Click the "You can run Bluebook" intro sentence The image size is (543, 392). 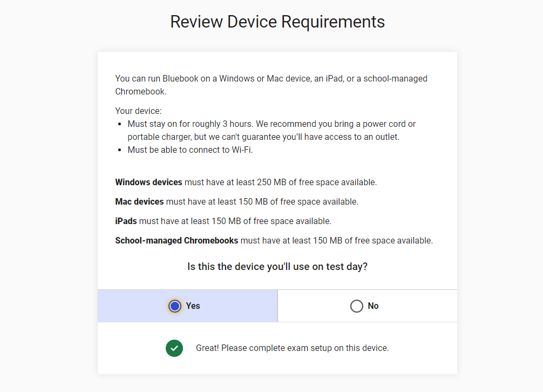(x=271, y=79)
